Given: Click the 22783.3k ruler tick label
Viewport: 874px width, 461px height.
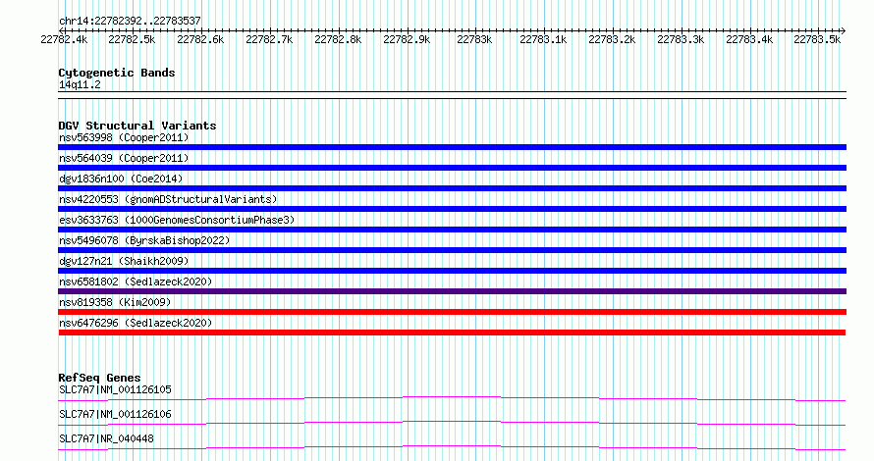Looking at the screenshot, I should pyautogui.click(x=681, y=40).
